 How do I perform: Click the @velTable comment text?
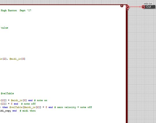coord(7,93)
